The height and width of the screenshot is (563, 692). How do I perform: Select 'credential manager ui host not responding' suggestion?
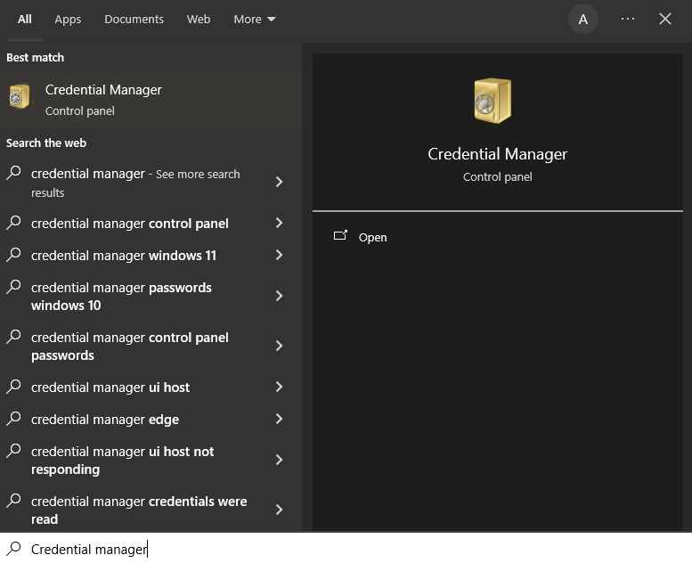(x=122, y=461)
